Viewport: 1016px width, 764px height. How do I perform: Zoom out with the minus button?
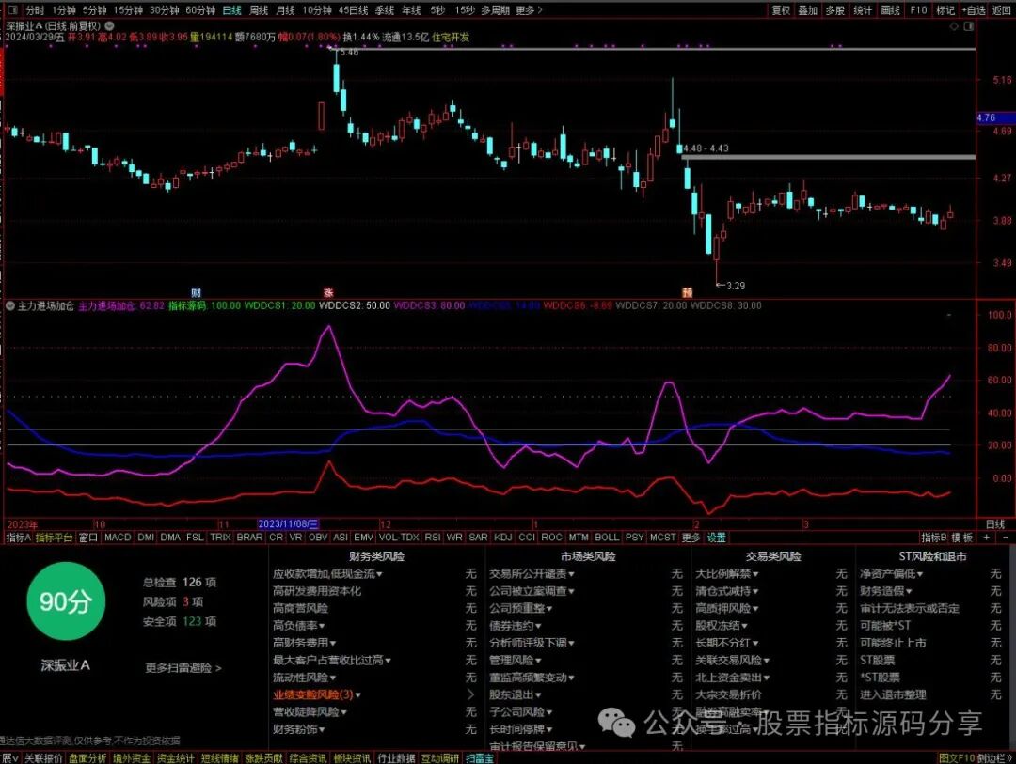click(x=1005, y=538)
